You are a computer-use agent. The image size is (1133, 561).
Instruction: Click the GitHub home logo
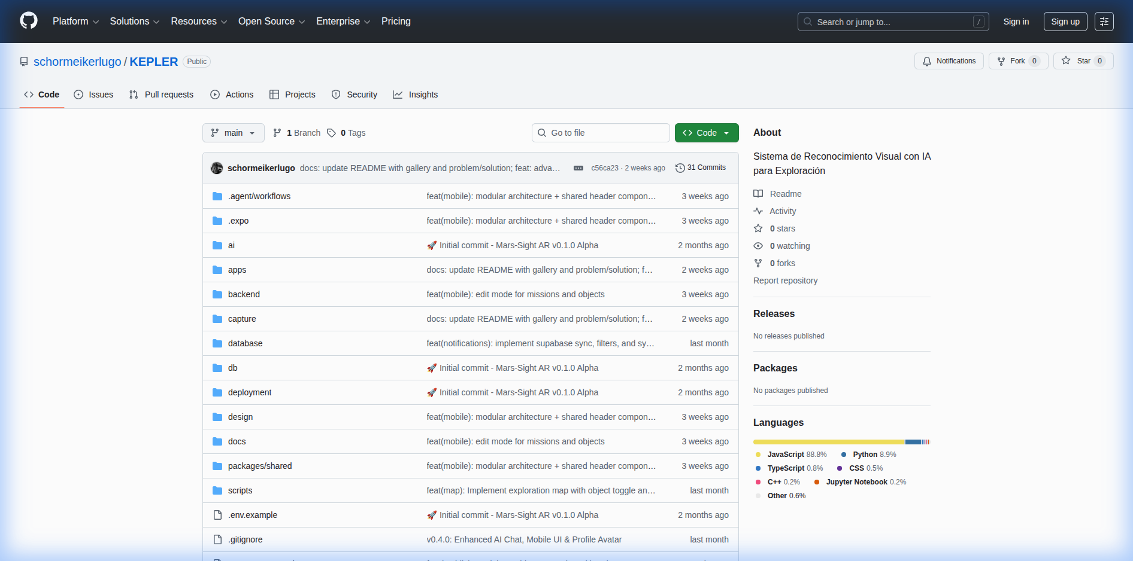[29, 20]
